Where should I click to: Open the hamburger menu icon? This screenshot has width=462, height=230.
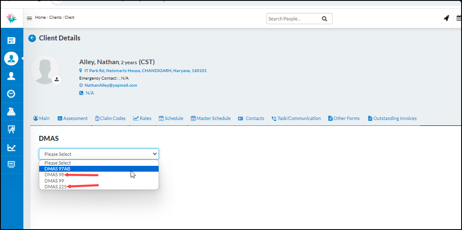tap(29, 18)
